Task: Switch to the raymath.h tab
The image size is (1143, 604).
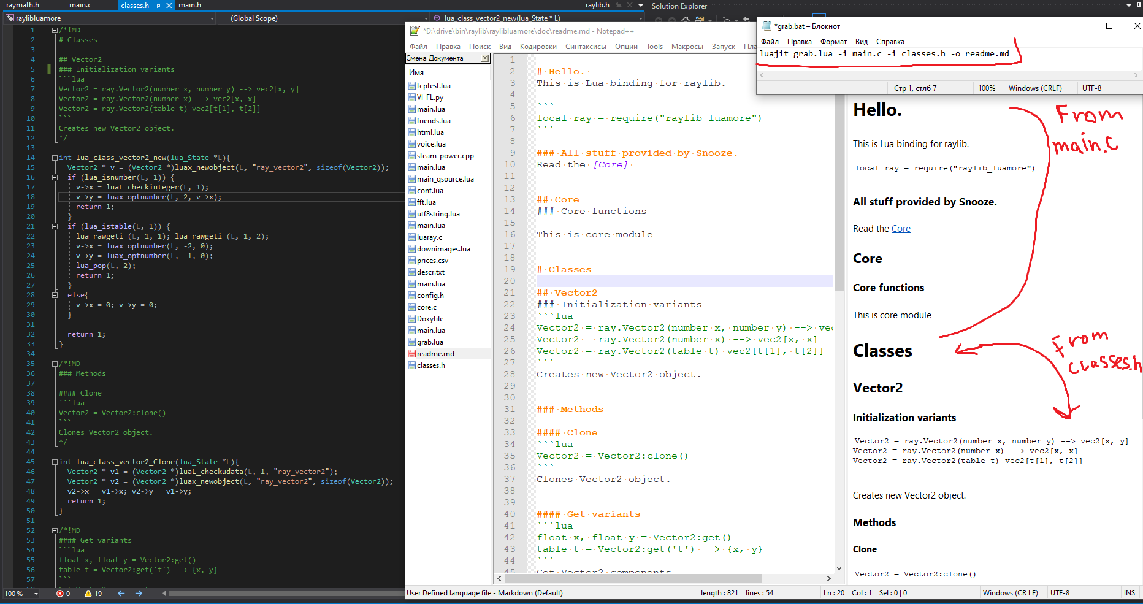Action: [x=23, y=5]
